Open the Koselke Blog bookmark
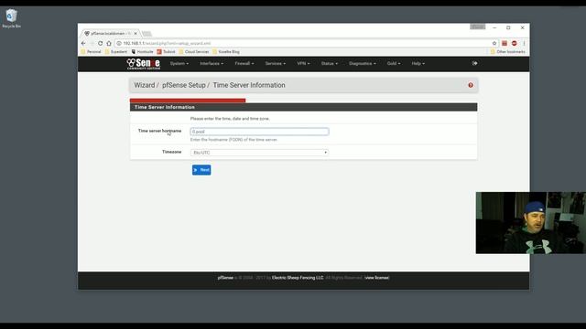 [x=226, y=52]
